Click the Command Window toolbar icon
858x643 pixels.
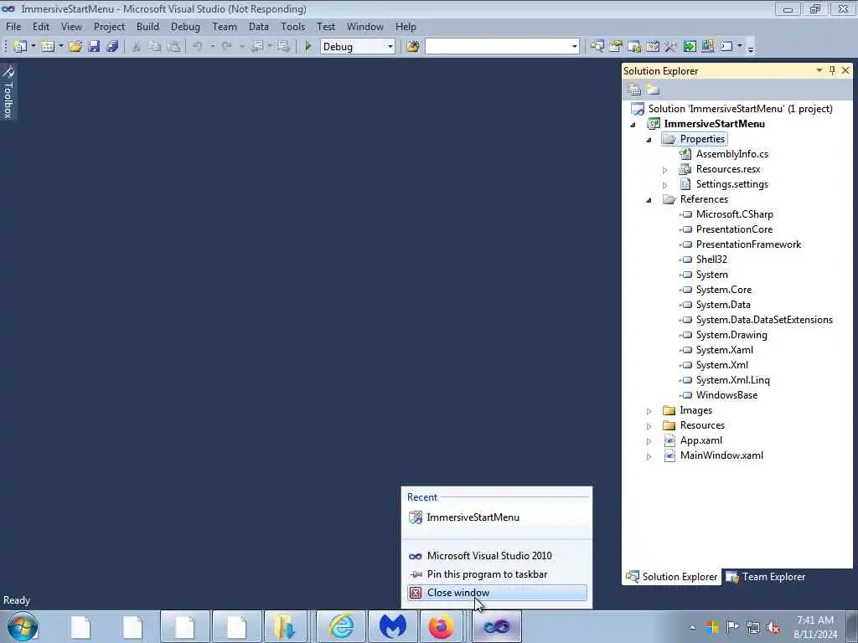pyautogui.click(x=726, y=47)
